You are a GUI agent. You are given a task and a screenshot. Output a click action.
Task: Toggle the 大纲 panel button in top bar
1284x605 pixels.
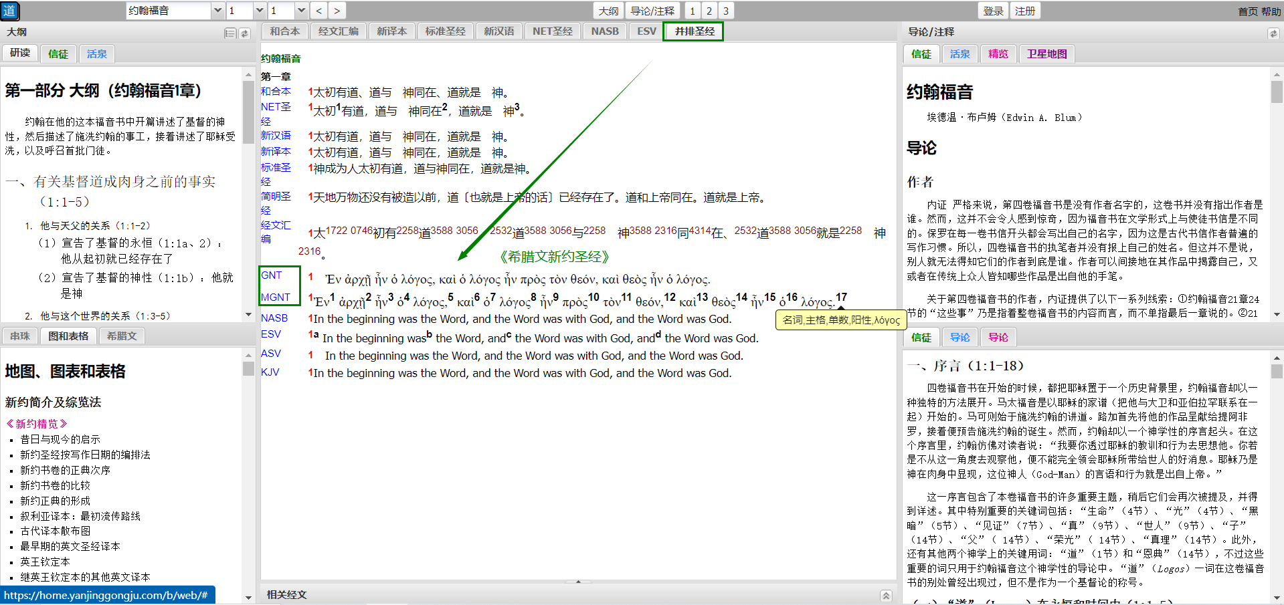(608, 11)
